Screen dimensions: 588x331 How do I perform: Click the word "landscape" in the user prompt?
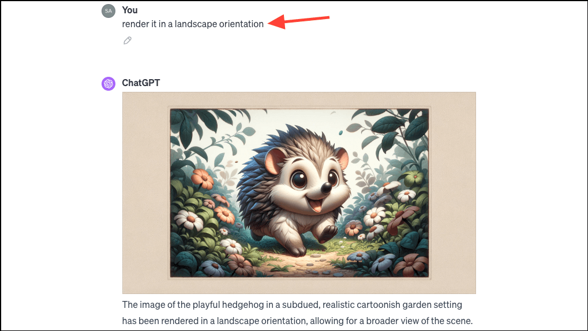click(x=196, y=24)
